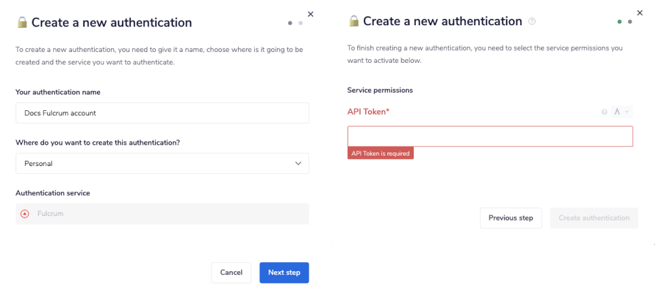Screen dimensions: 655x299
Task: Close the right authentication dialog
Action: click(x=640, y=12)
